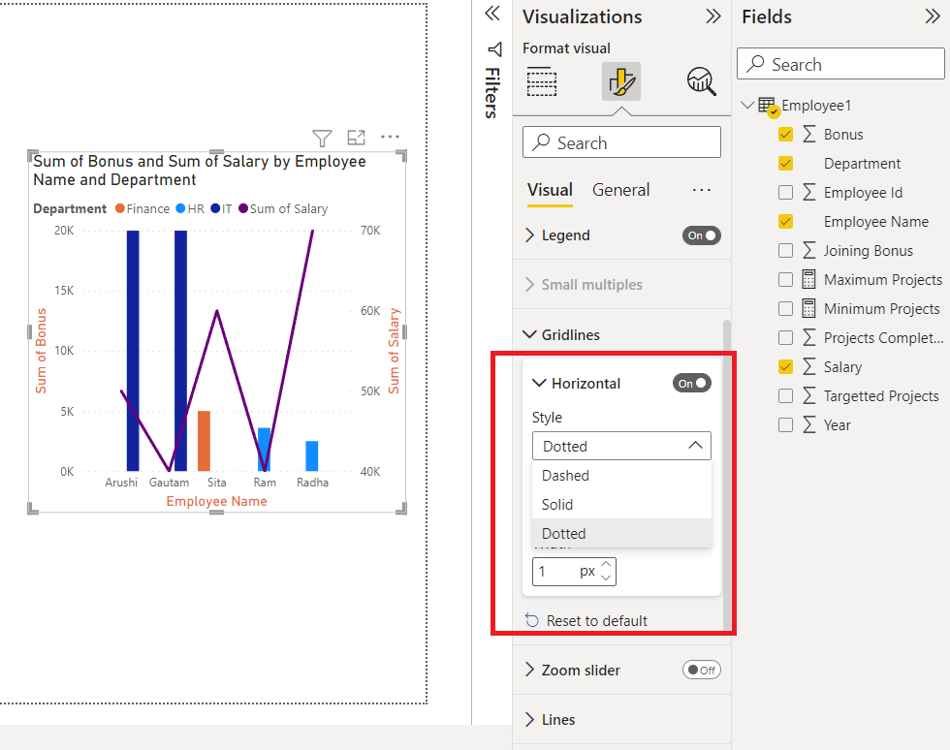The image size is (950, 750).
Task: Expand the Lines section
Action: click(x=529, y=719)
